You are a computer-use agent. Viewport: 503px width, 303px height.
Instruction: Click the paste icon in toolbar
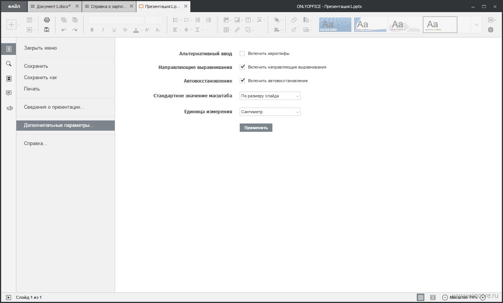point(75,20)
